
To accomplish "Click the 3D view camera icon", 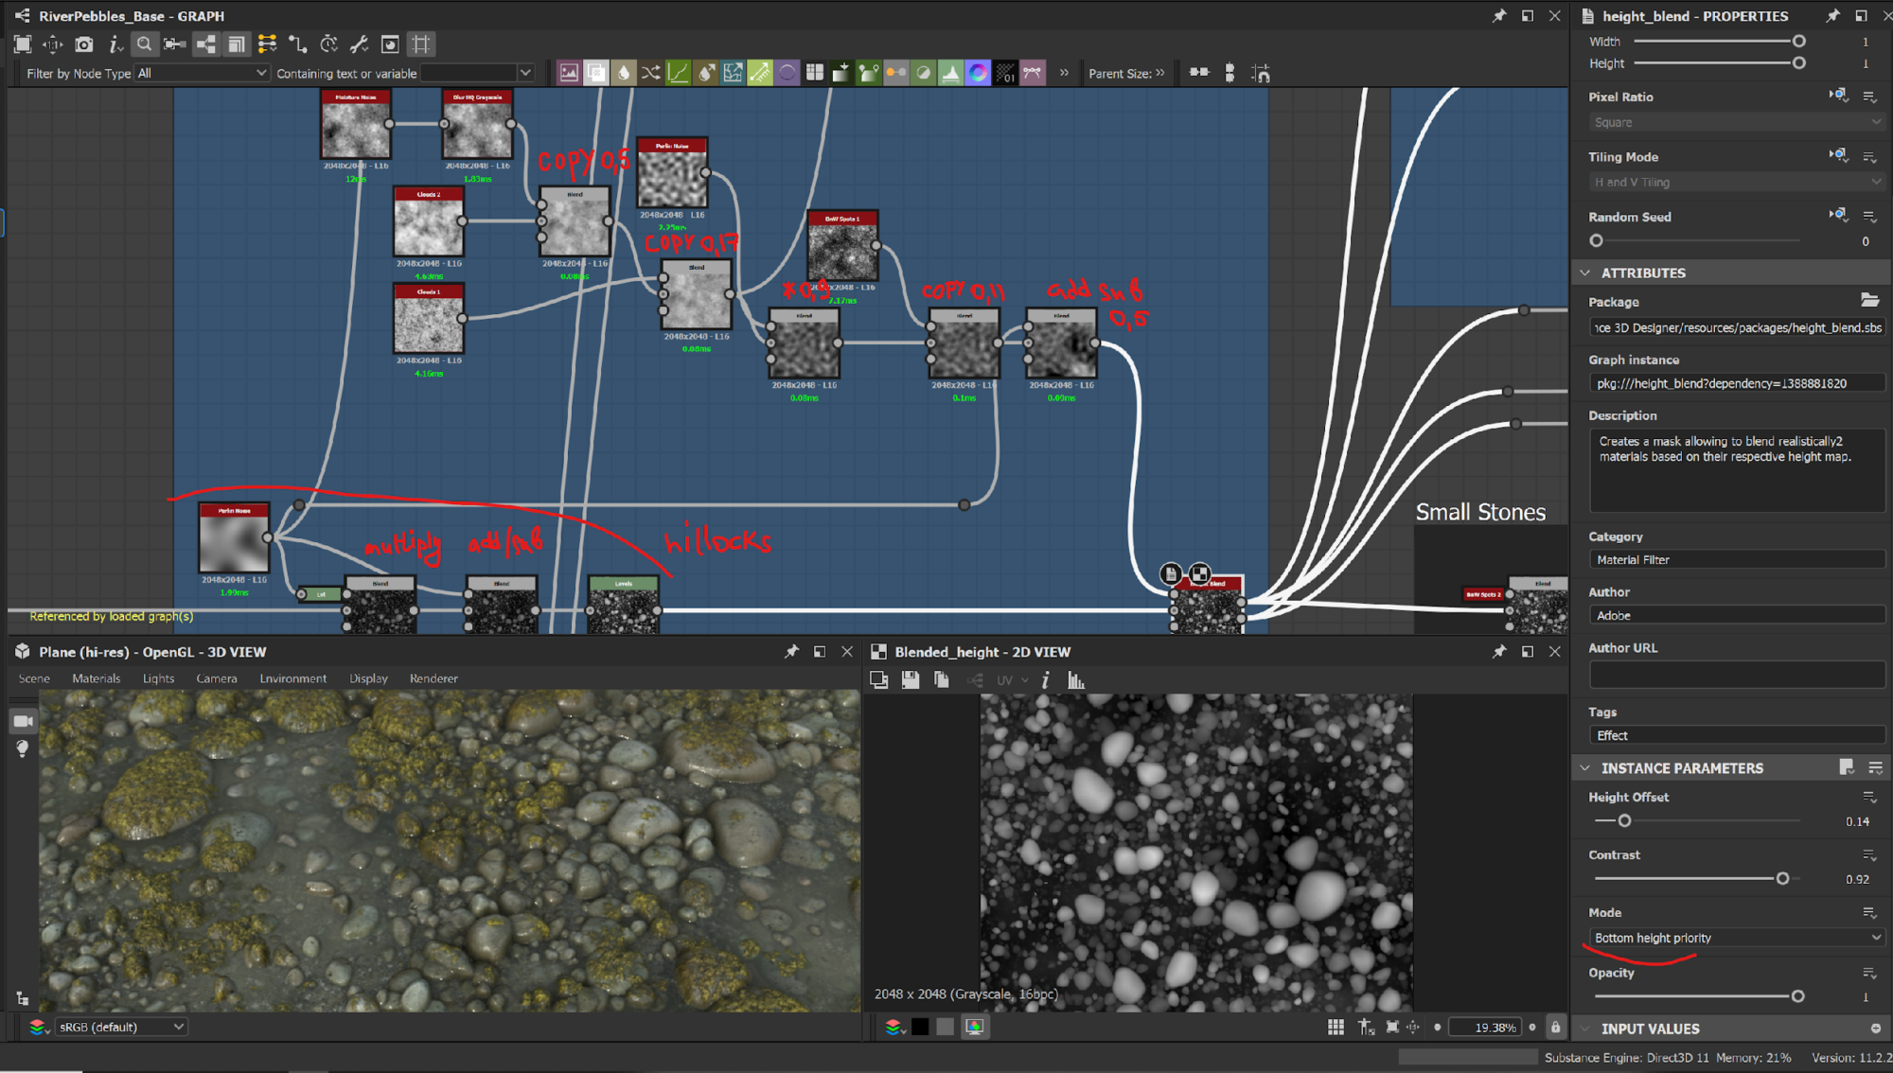I will (x=23, y=721).
